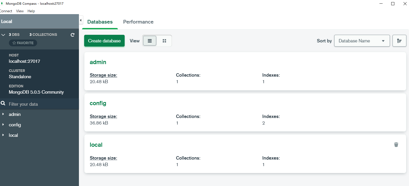Viewport: 409px width, 186px height.
Task: Collapse the sidebar with the arrow
Action: click(81, 20)
